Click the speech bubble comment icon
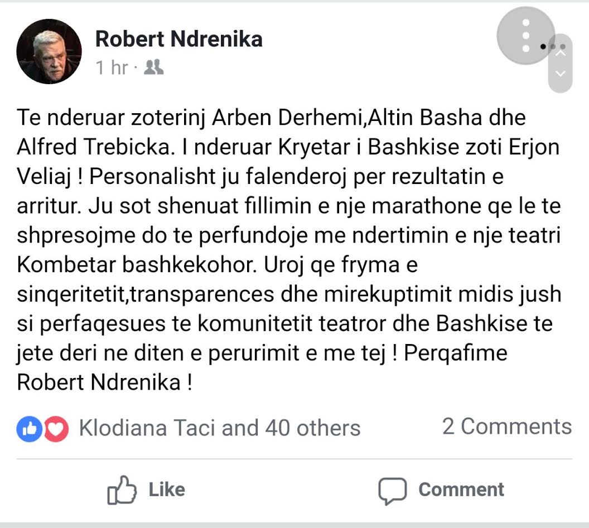The height and width of the screenshot is (528, 589). point(392,490)
